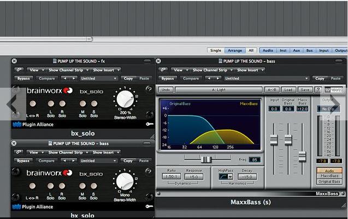Image resolution: width=348 pixels, height=219 pixels.
Task: Click Plugin Alliance logo in bass bx_solo
Action: point(33,207)
